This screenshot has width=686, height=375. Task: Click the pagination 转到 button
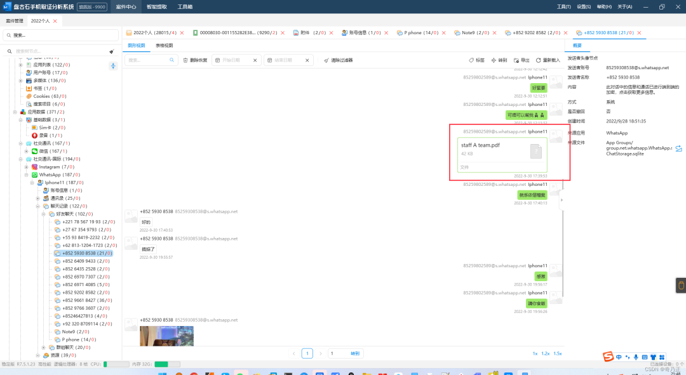(355, 353)
